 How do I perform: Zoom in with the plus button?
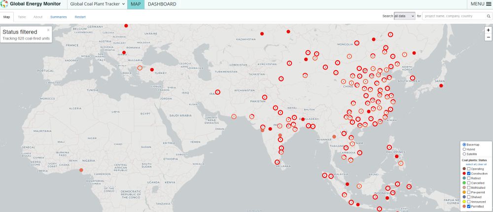pos(488,30)
